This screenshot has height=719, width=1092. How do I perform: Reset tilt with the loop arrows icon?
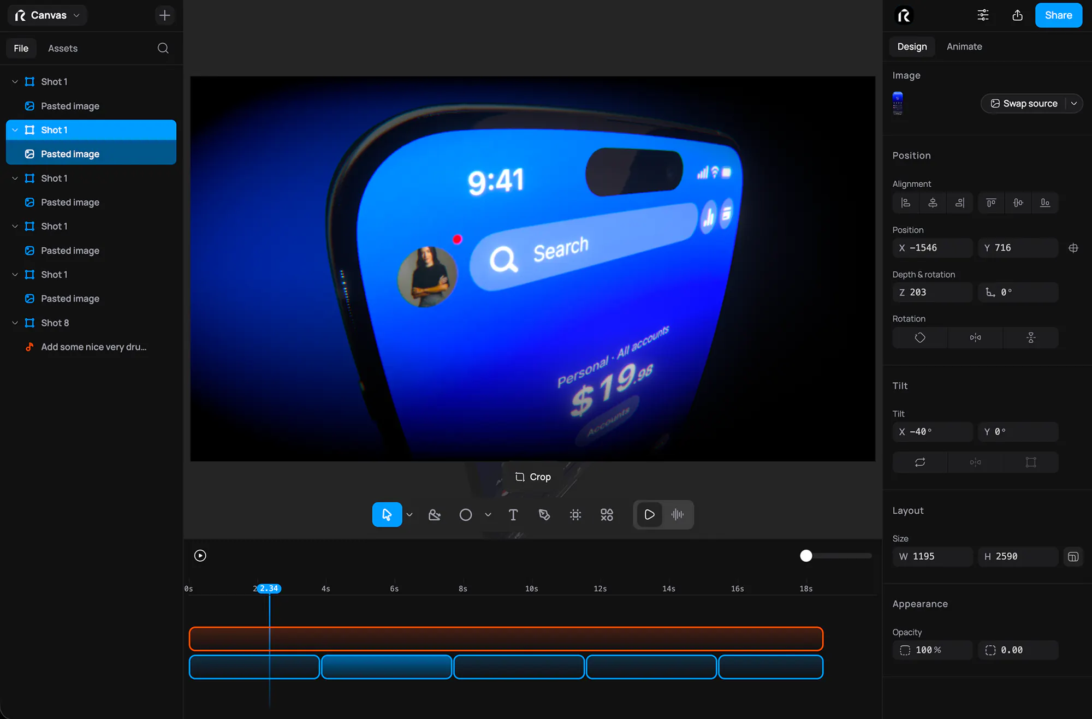920,462
